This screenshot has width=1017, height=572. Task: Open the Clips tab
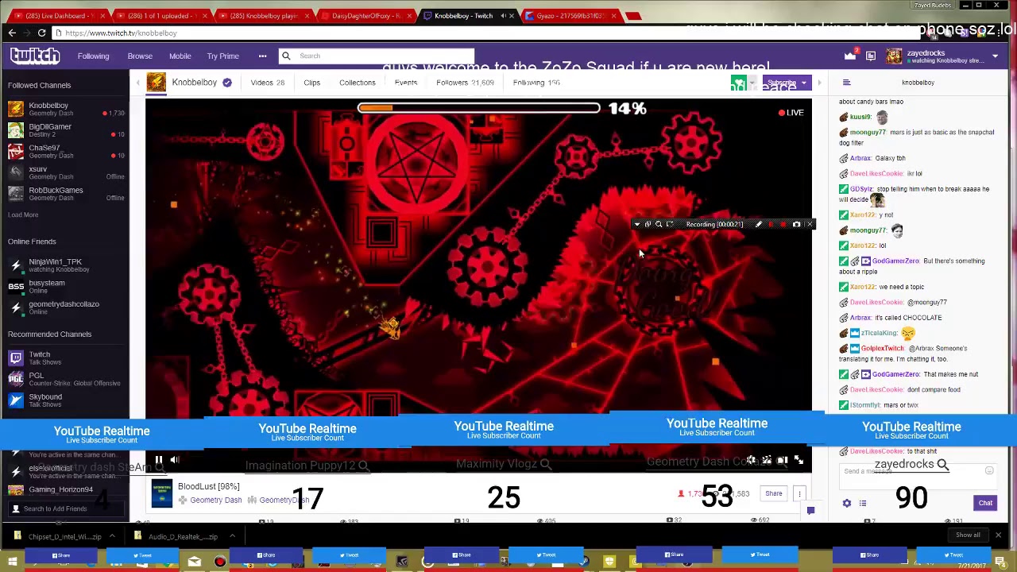[311, 83]
